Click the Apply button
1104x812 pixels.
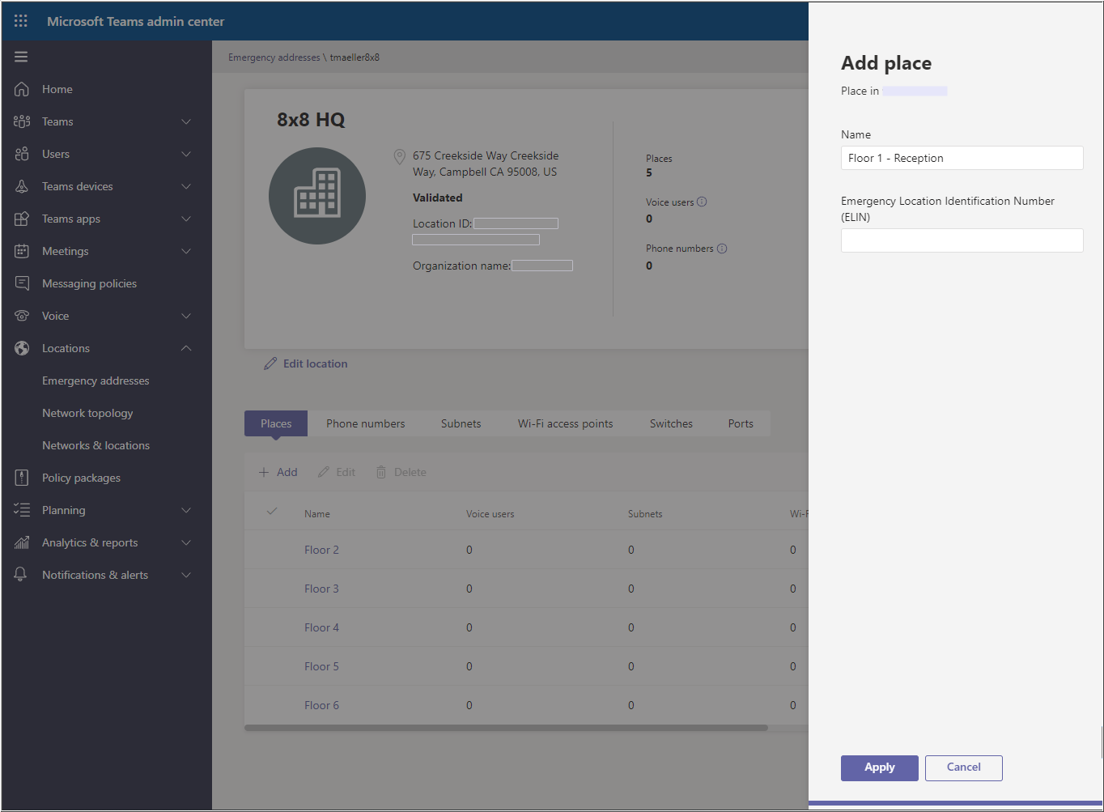tap(880, 767)
